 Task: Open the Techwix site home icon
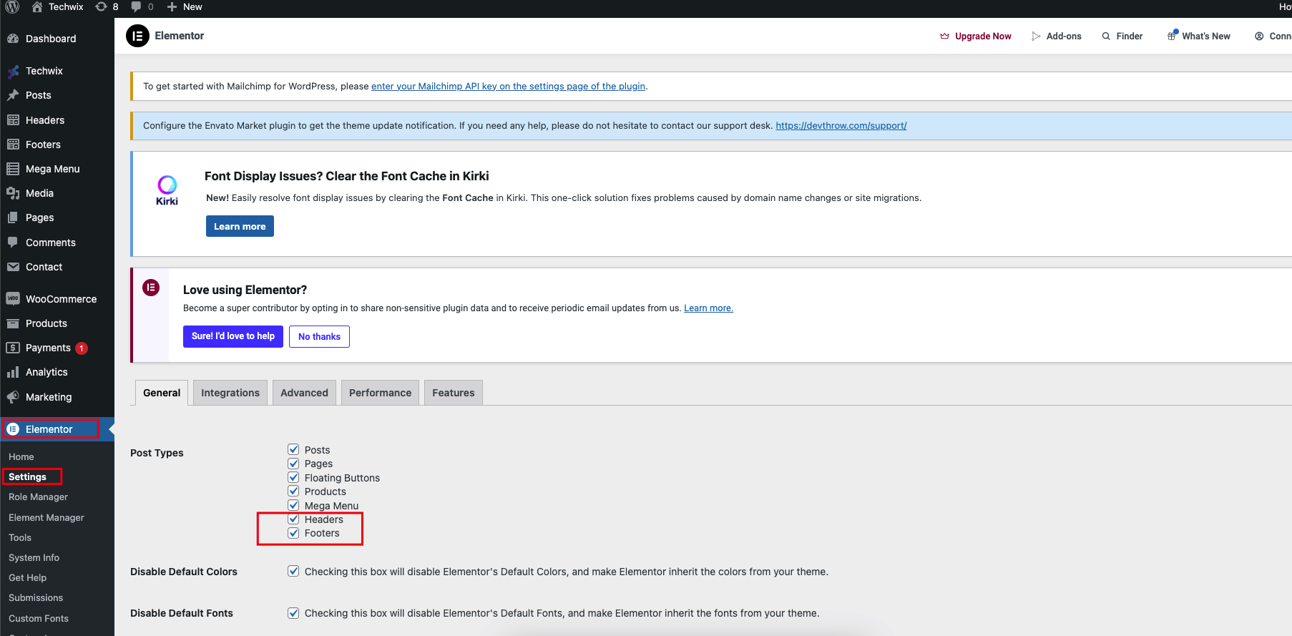pyautogui.click(x=37, y=6)
